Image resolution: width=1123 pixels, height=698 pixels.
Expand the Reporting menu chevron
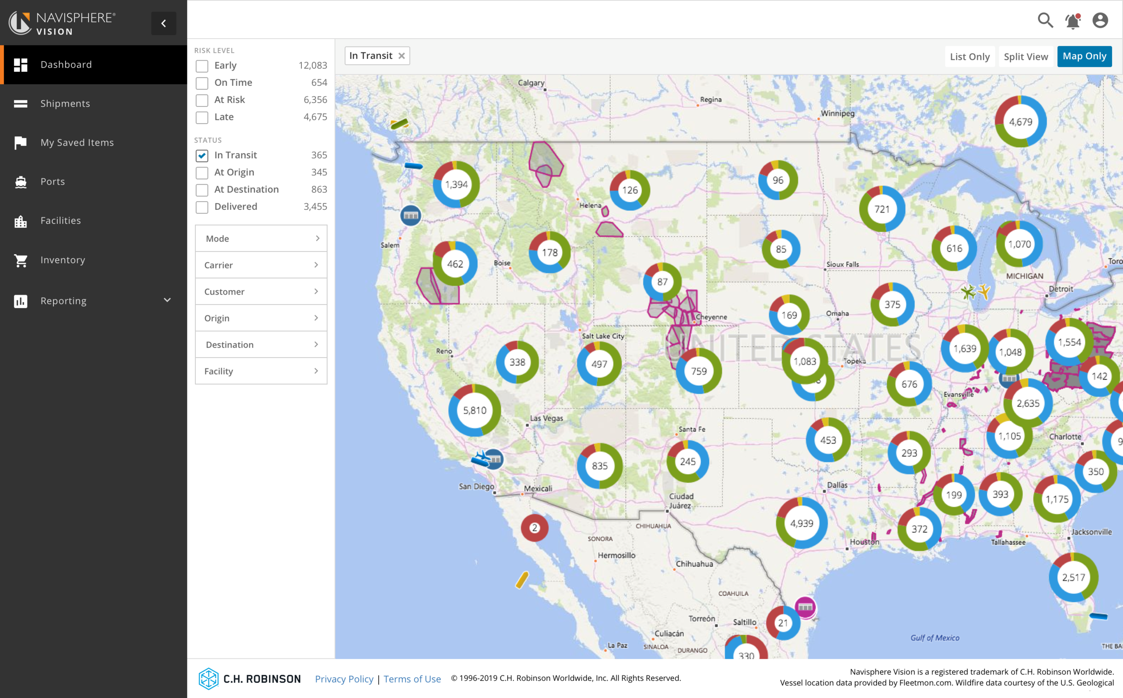click(x=167, y=300)
